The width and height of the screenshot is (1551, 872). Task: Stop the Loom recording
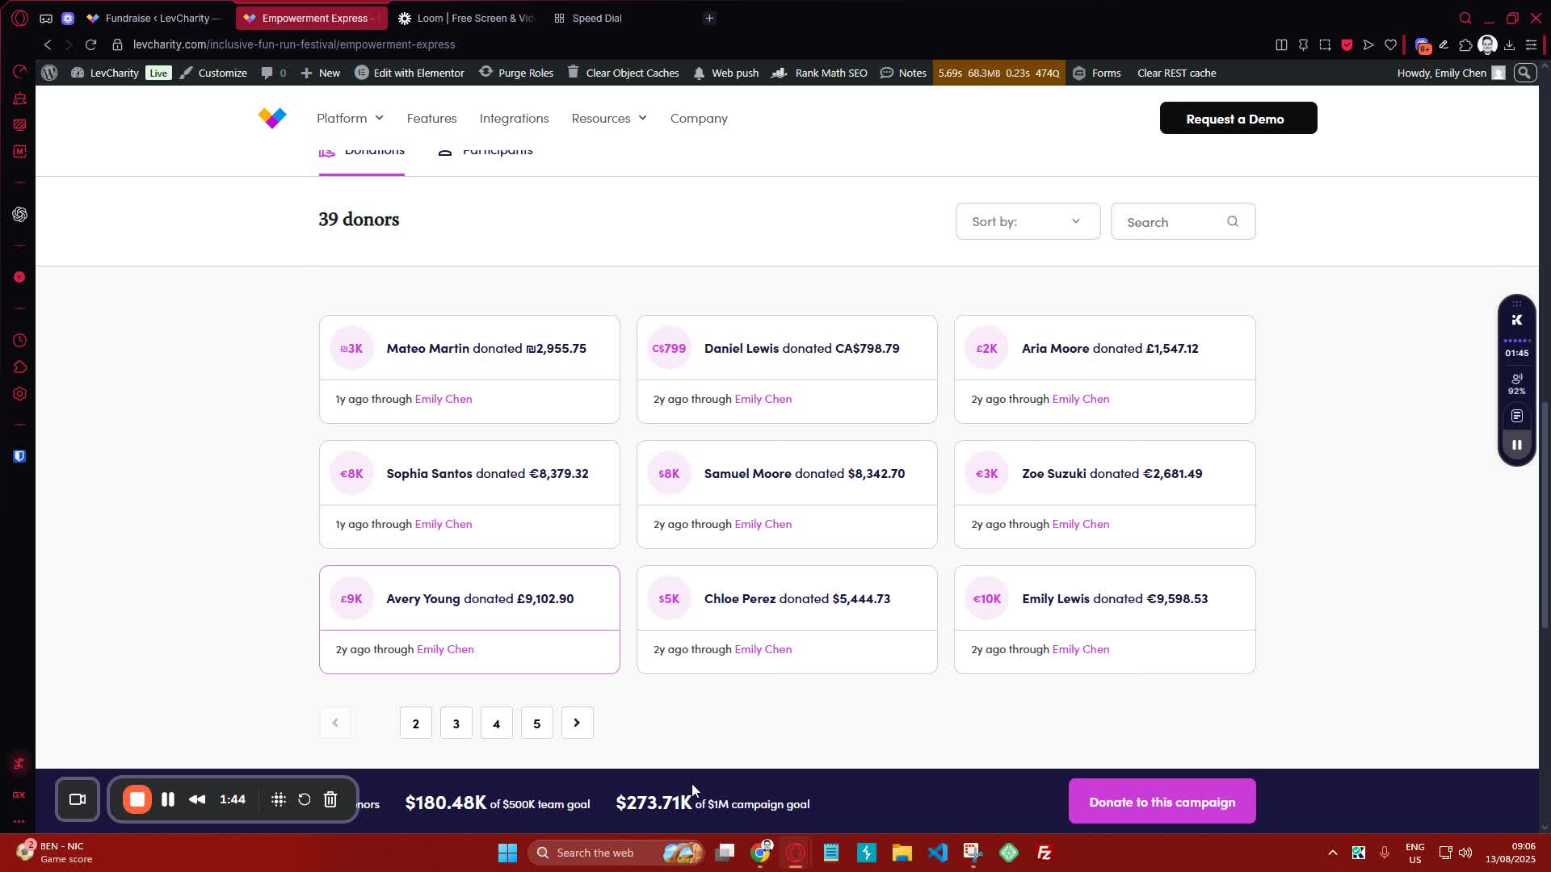coord(137,799)
